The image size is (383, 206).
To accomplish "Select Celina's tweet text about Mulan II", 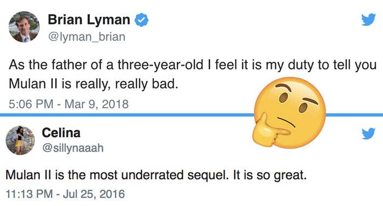I will tap(156, 175).
